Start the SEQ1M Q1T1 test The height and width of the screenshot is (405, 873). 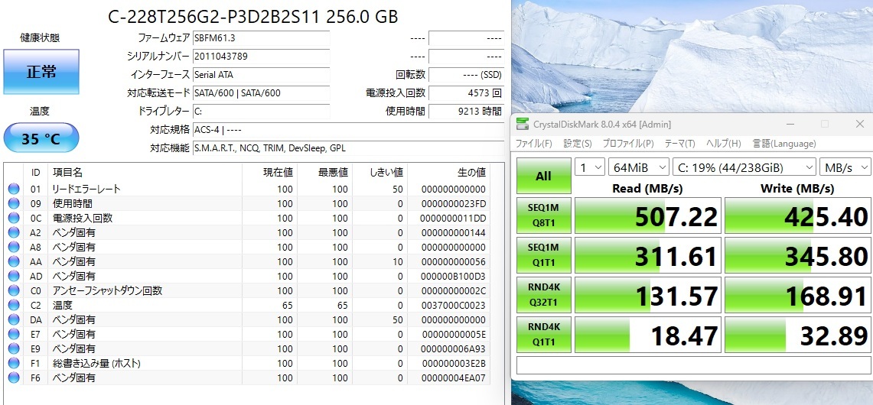(x=543, y=254)
